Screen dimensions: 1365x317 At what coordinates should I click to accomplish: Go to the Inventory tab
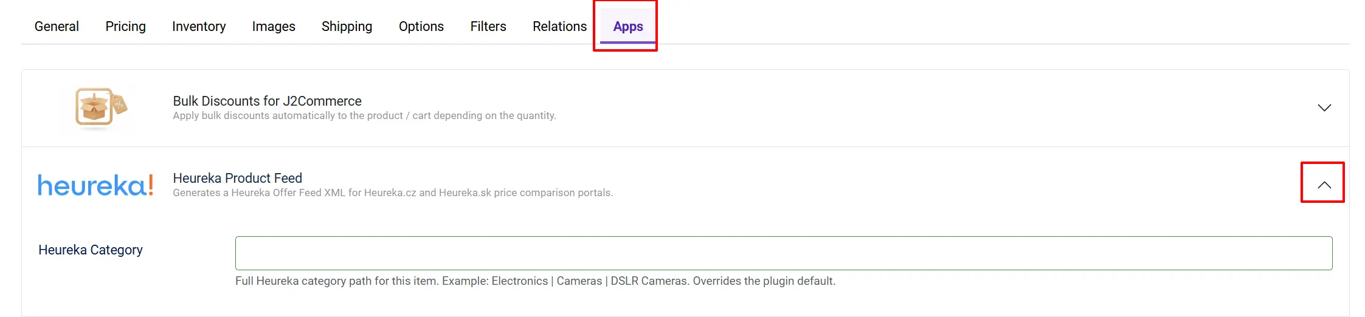199,27
